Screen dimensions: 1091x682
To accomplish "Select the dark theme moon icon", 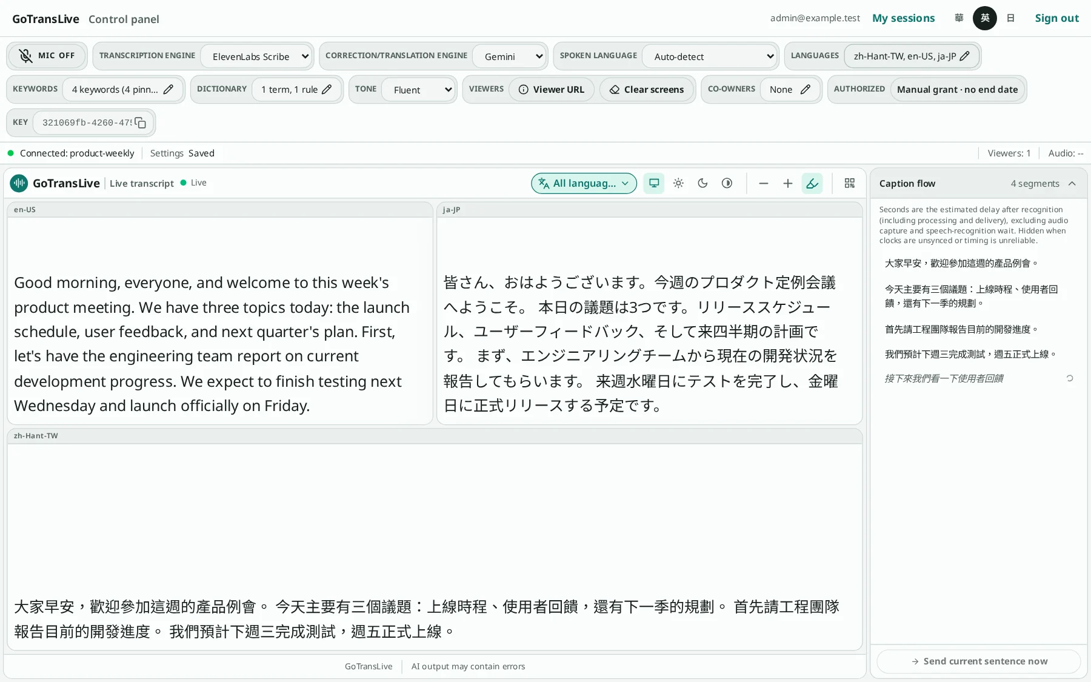I will 702,183.
